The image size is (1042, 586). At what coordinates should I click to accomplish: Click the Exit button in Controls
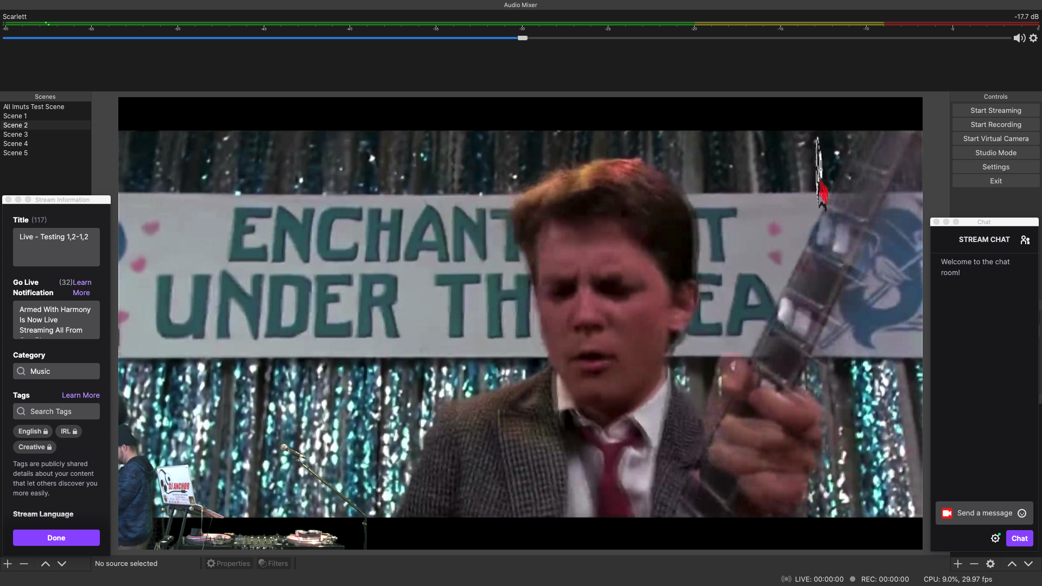click(x=996, y=181)
